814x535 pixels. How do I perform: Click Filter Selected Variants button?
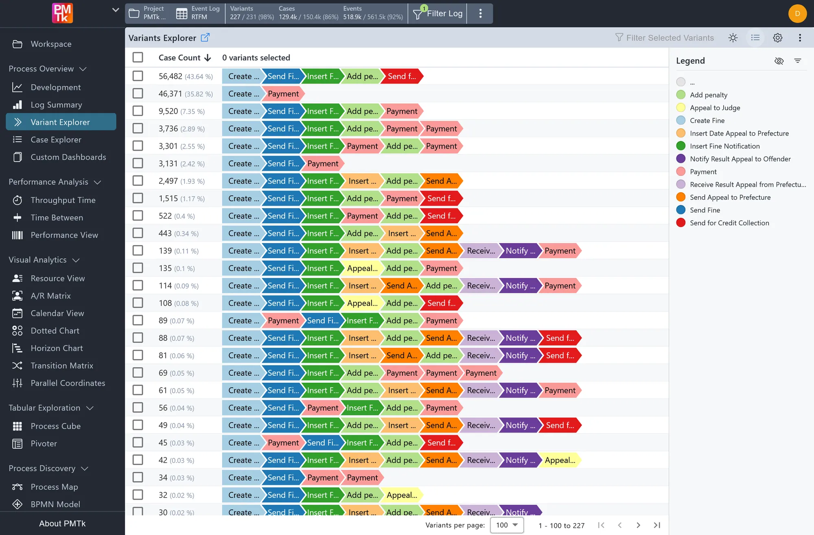point(664,38)
